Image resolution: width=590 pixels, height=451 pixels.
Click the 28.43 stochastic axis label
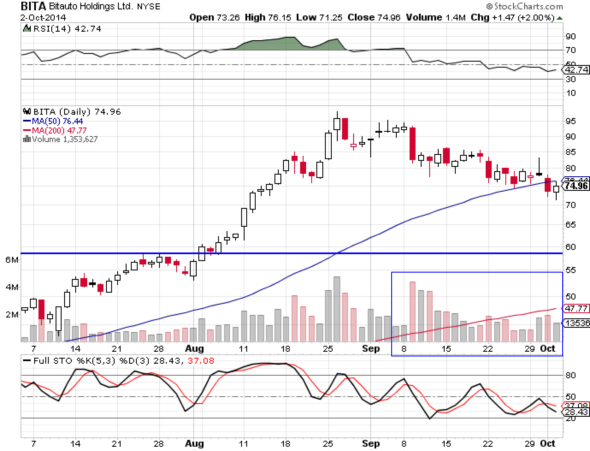point(577,412)
